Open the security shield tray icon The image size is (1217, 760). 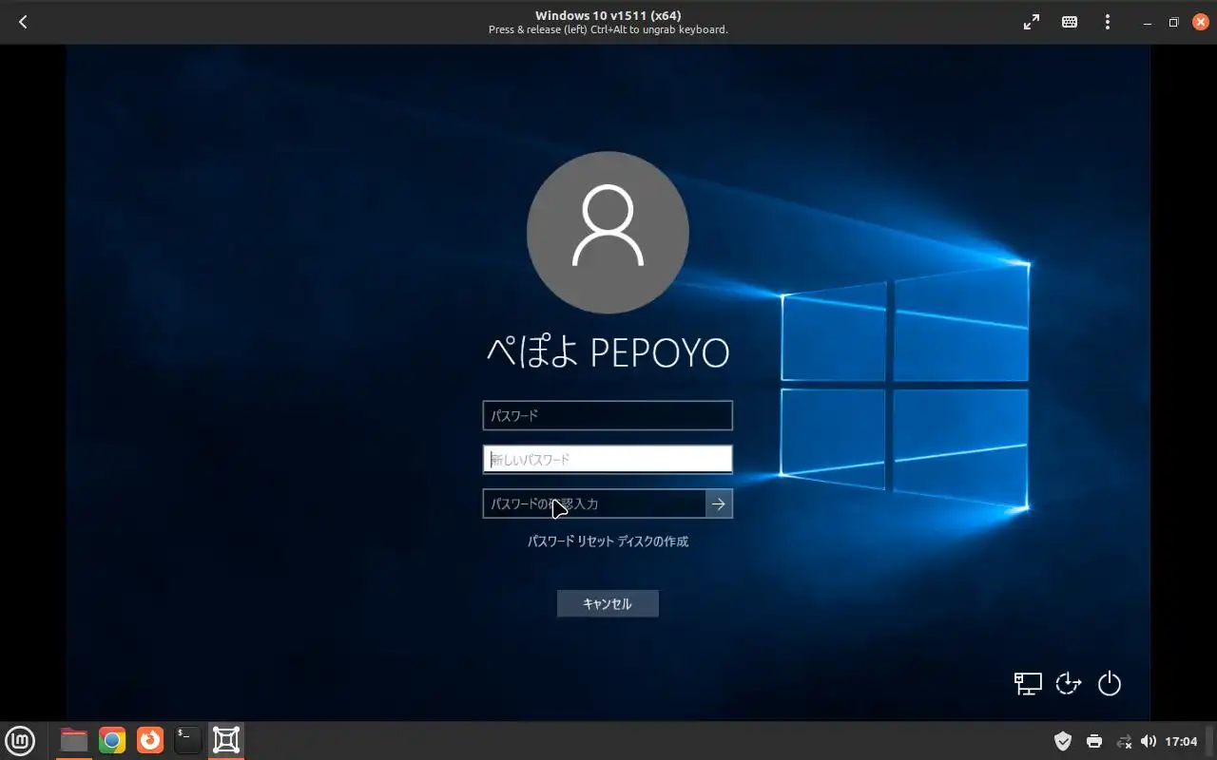(1063, 741)
